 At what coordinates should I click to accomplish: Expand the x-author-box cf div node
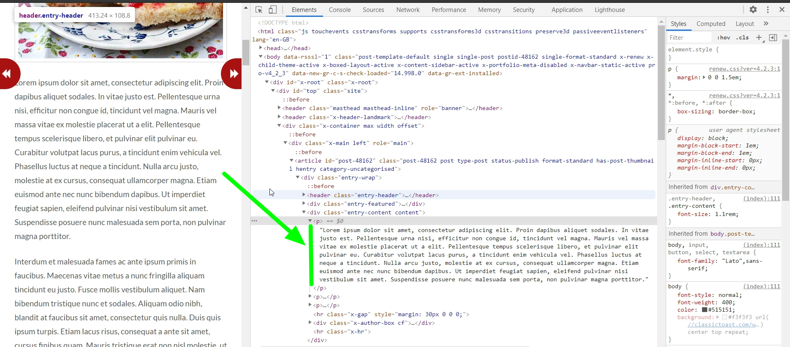[x=310, y=323]
